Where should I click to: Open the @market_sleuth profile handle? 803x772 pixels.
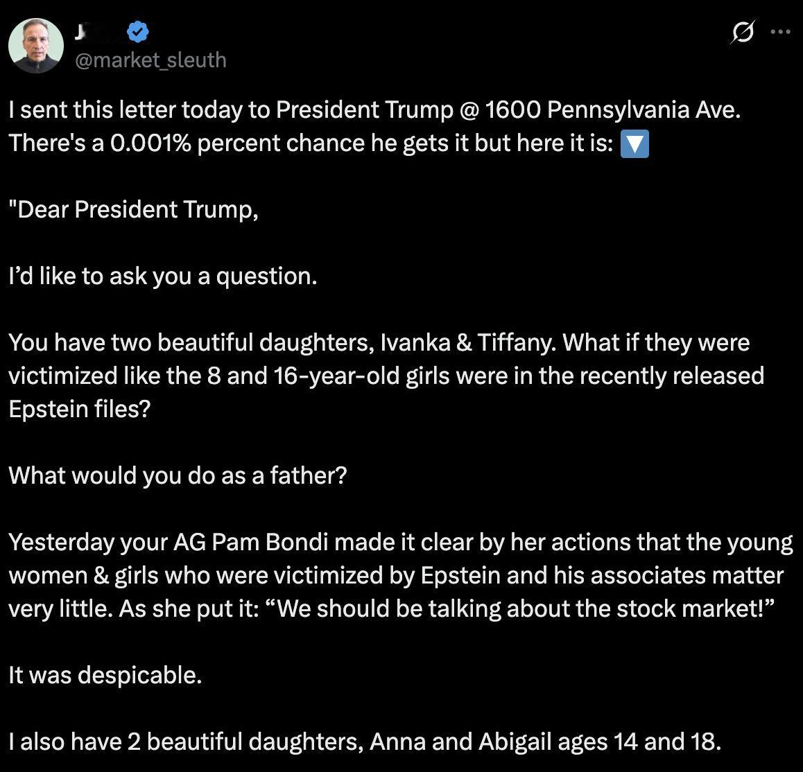(150, 60)
